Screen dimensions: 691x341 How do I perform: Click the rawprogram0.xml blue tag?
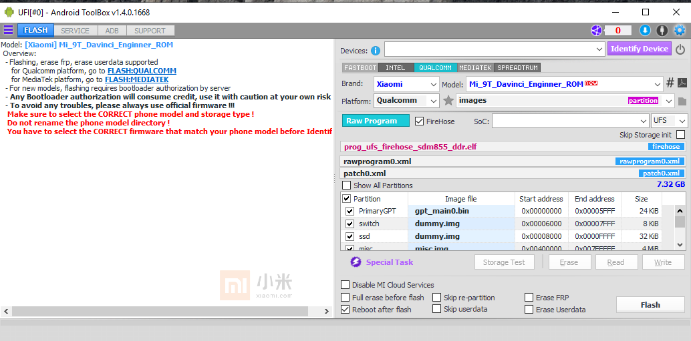[650, 161]
